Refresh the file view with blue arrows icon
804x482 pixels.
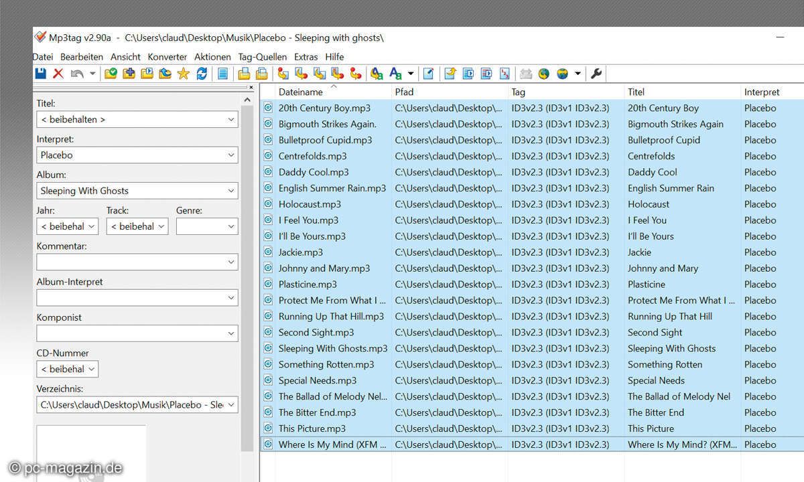click(x=202, y=74)
